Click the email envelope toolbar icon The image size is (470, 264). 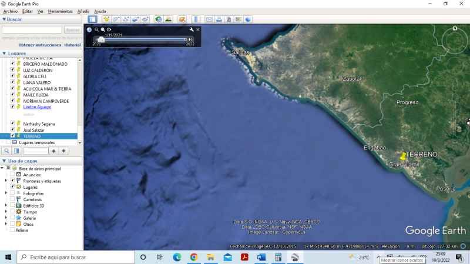[x=209, y=19]
